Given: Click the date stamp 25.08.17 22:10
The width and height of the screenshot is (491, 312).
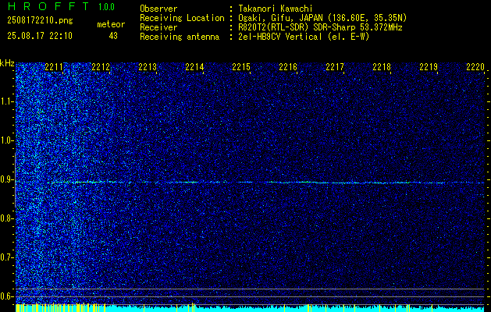Looking at the screenshot, I should point(40,36).
